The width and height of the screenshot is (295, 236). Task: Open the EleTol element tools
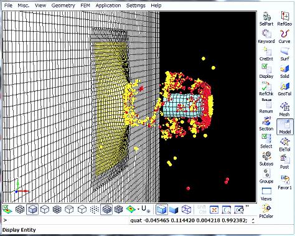tap(284, 144)
